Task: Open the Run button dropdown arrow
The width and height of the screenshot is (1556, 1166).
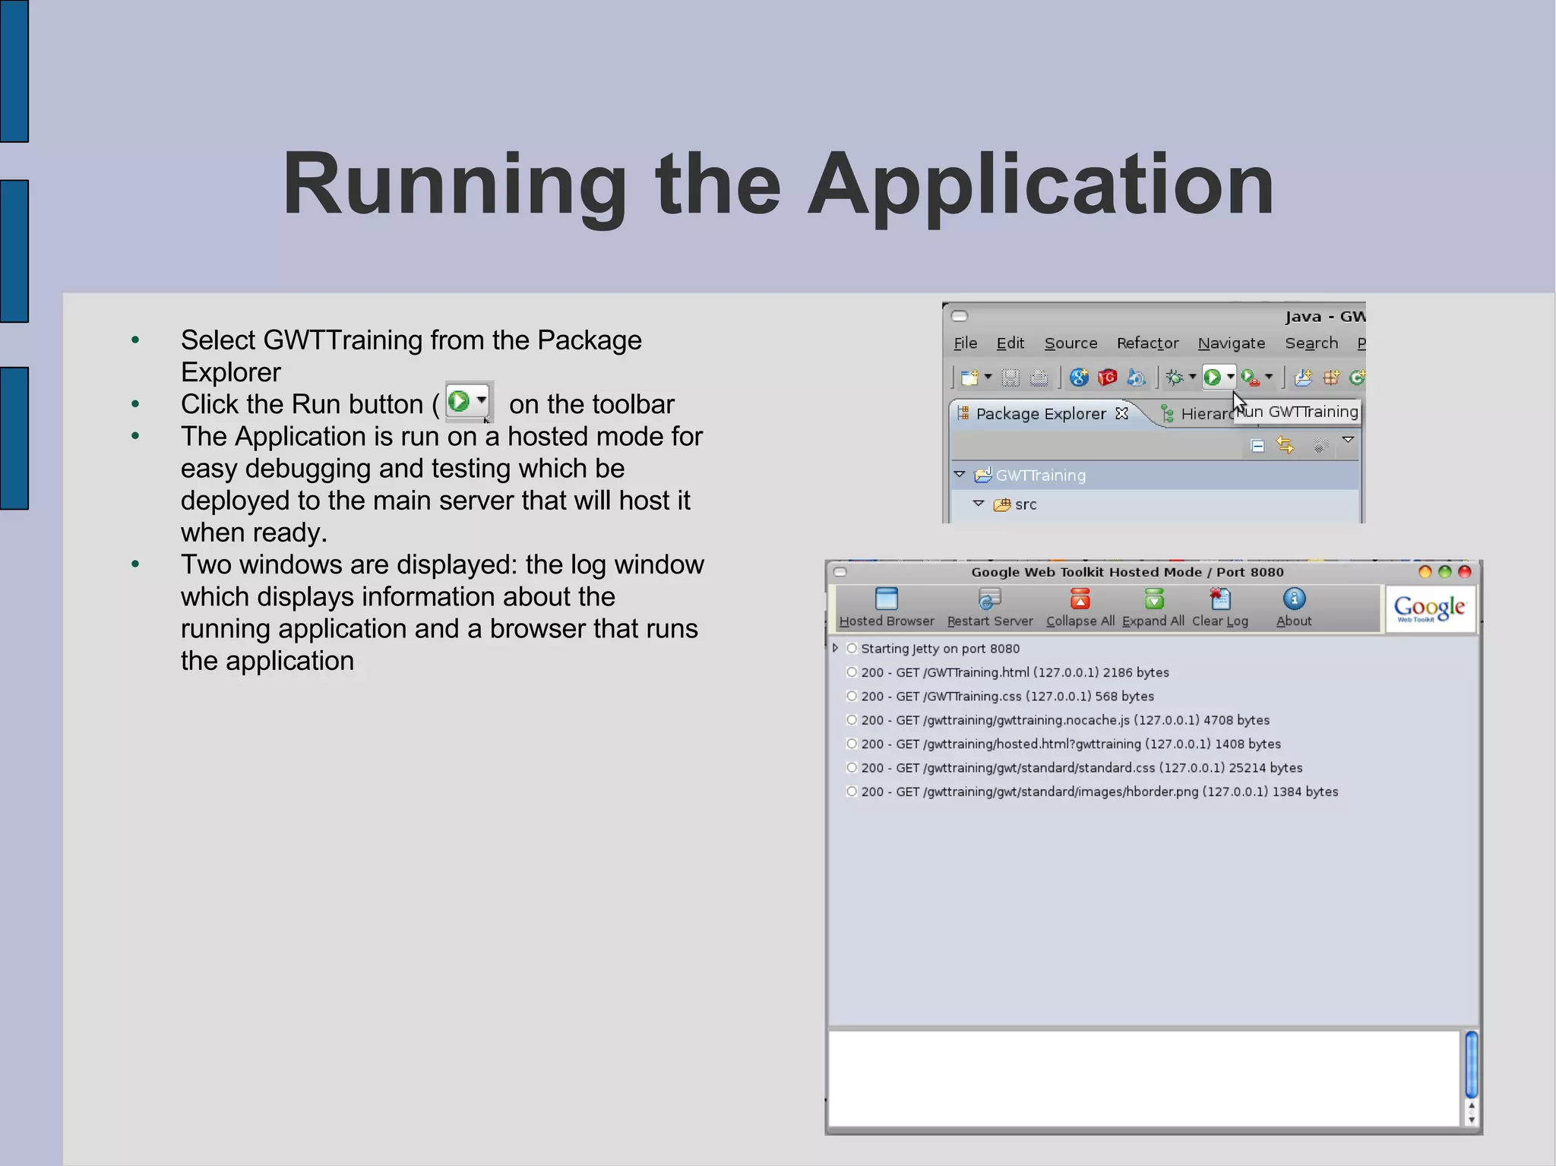Action: coord(1231,376)
